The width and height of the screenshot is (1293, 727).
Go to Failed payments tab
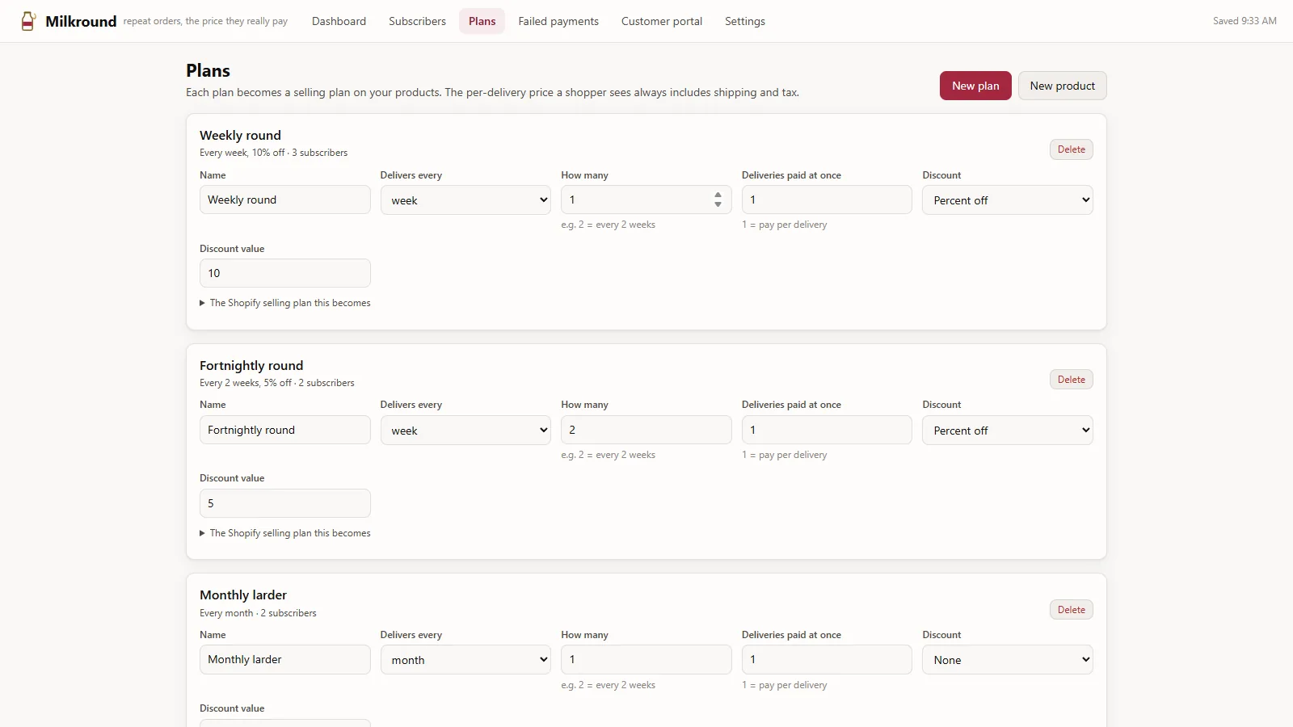coord(558,21)
